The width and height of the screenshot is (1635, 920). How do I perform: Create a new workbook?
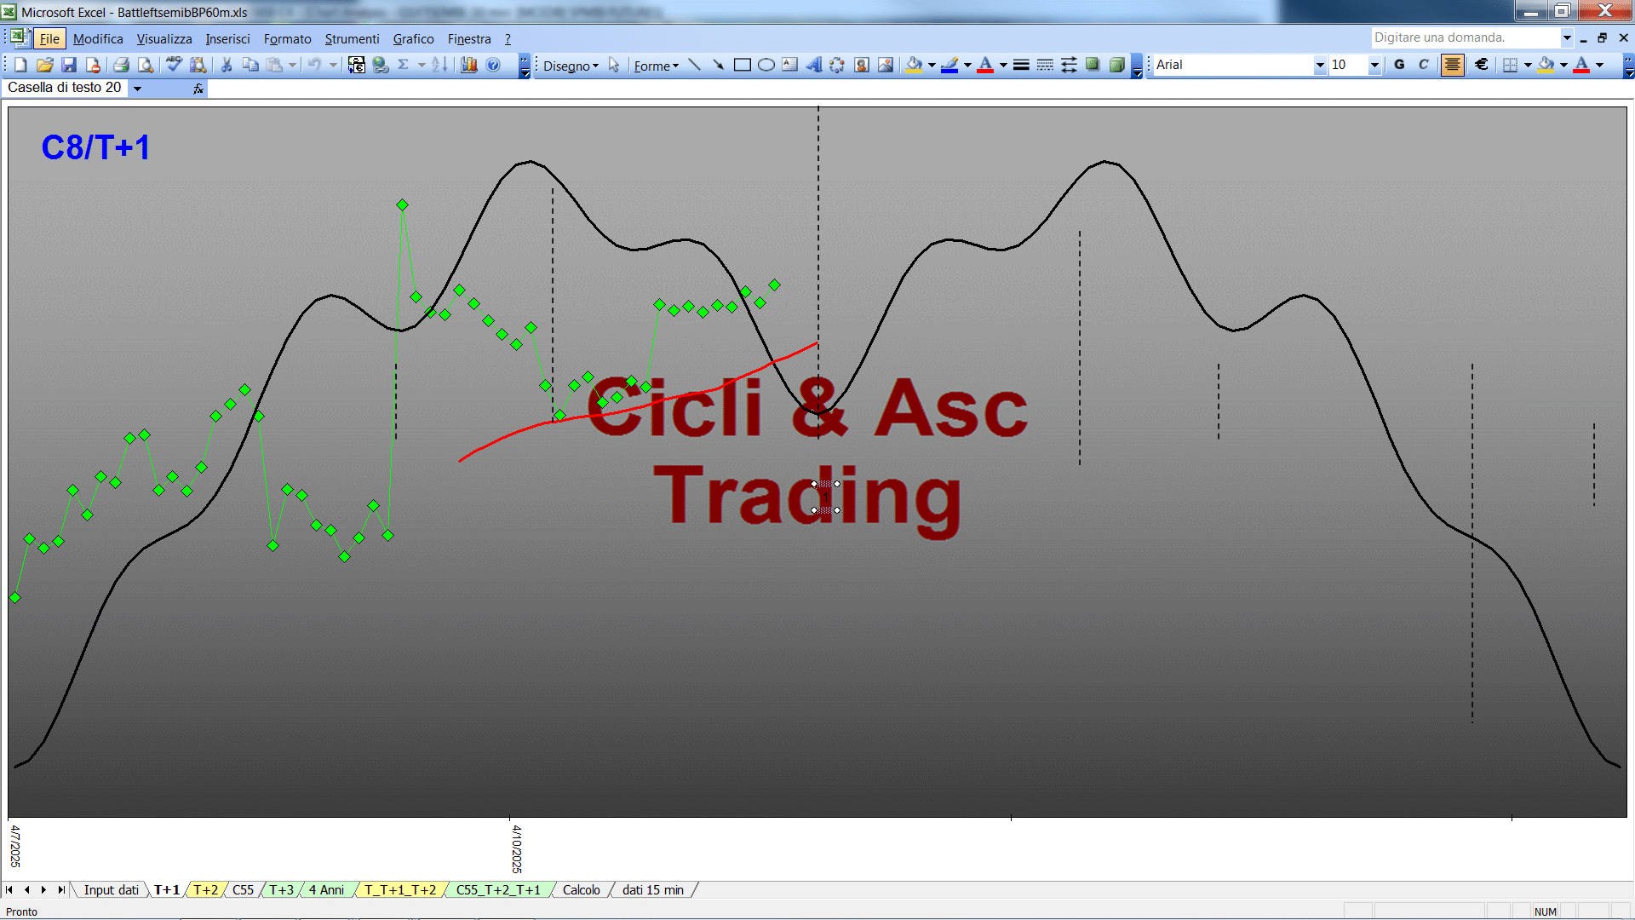20,65
